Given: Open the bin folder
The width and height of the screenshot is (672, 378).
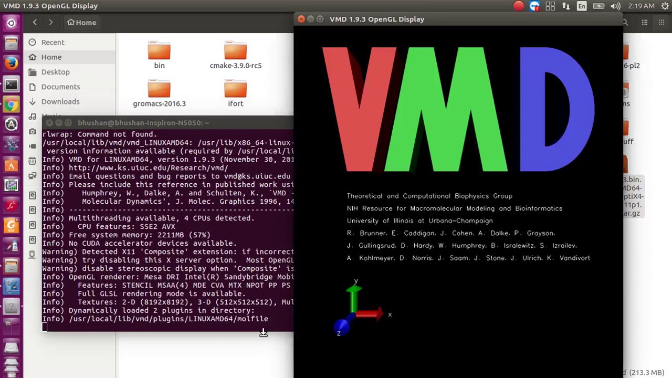Looking at the screenshot, I should click(159, 55).
